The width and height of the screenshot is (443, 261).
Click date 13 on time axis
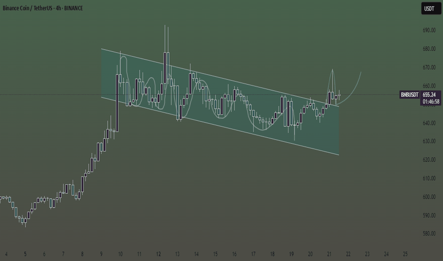coord(177,254)
